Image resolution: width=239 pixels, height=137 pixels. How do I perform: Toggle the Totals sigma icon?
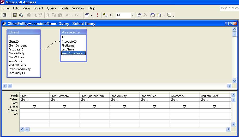click(111, 15)
